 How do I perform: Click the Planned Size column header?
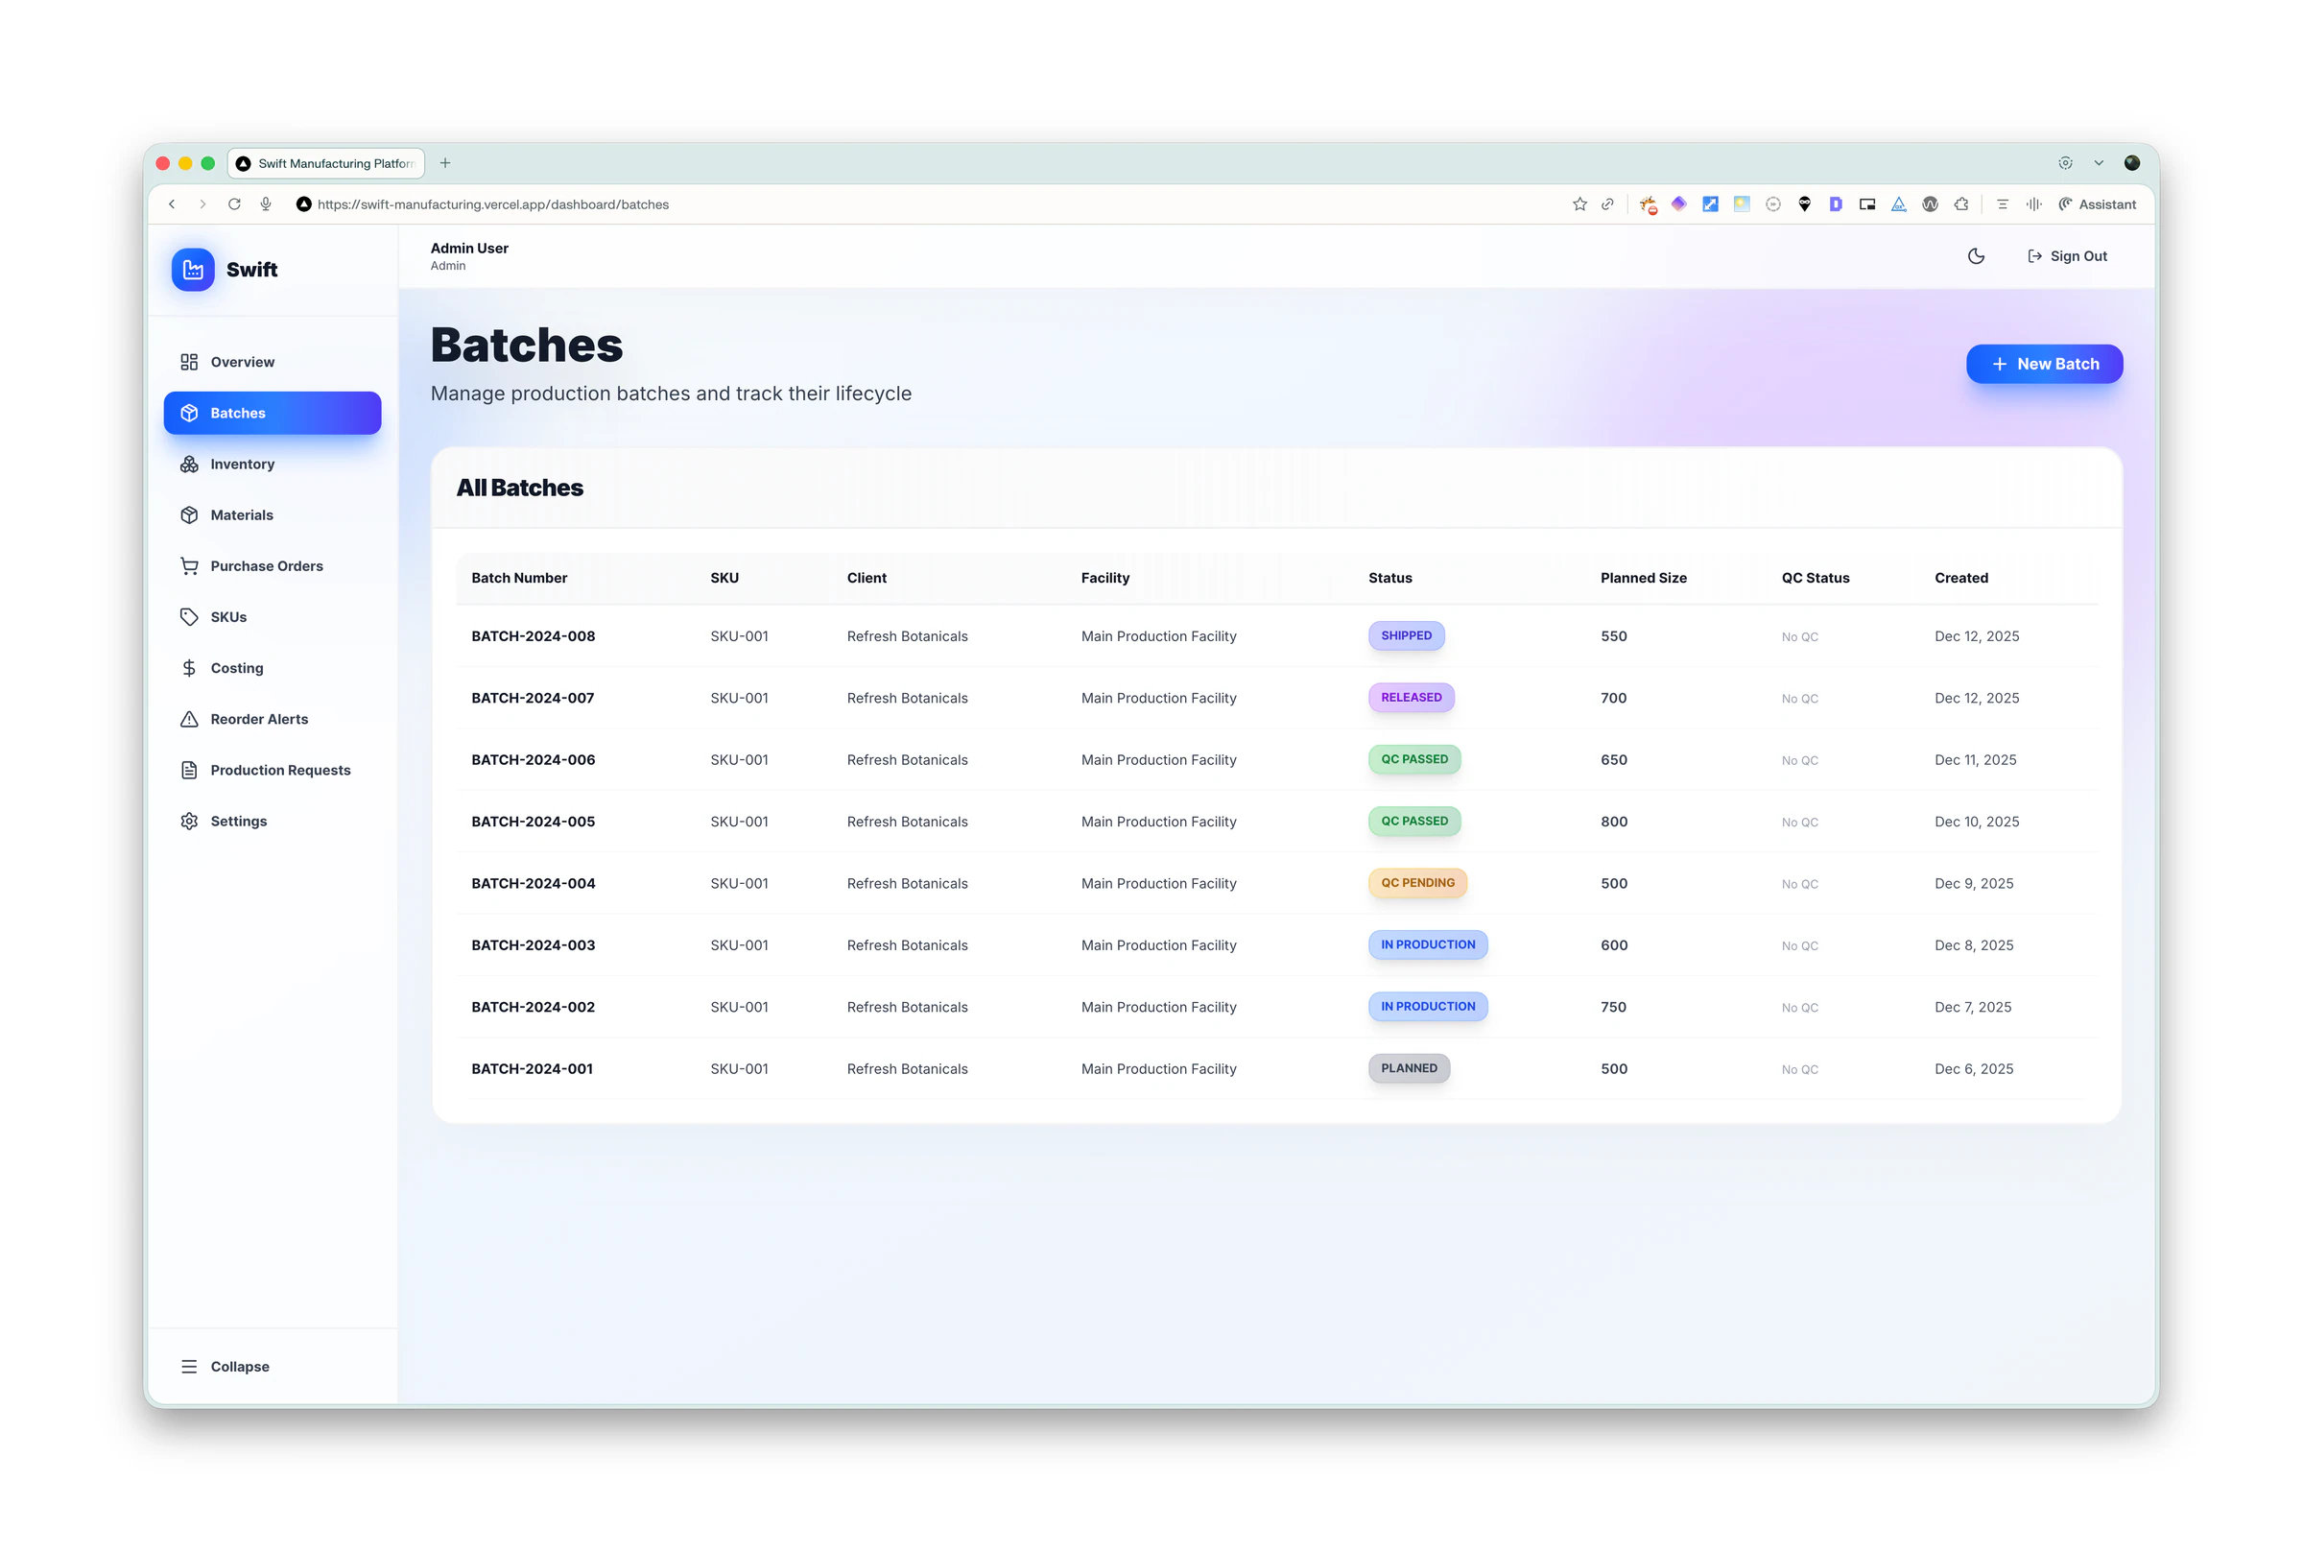(x=1643, y=578)
